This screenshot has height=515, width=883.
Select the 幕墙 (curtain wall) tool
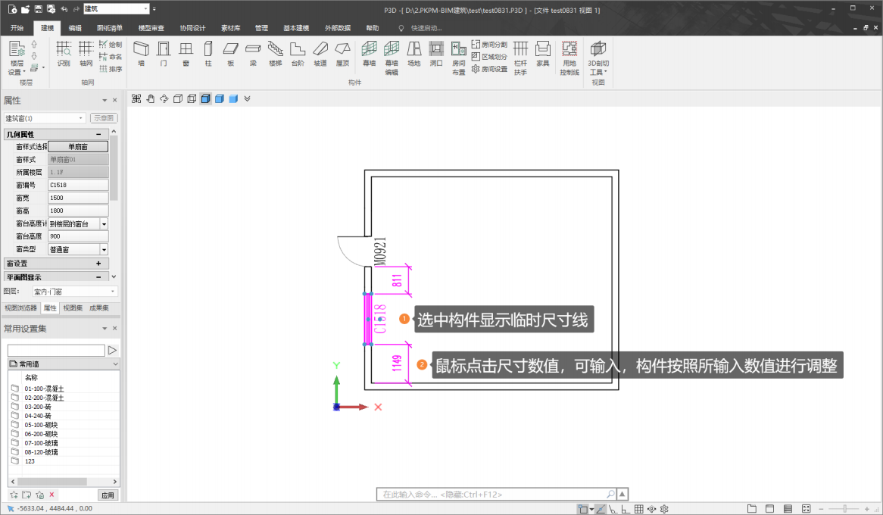click(369, 53)
